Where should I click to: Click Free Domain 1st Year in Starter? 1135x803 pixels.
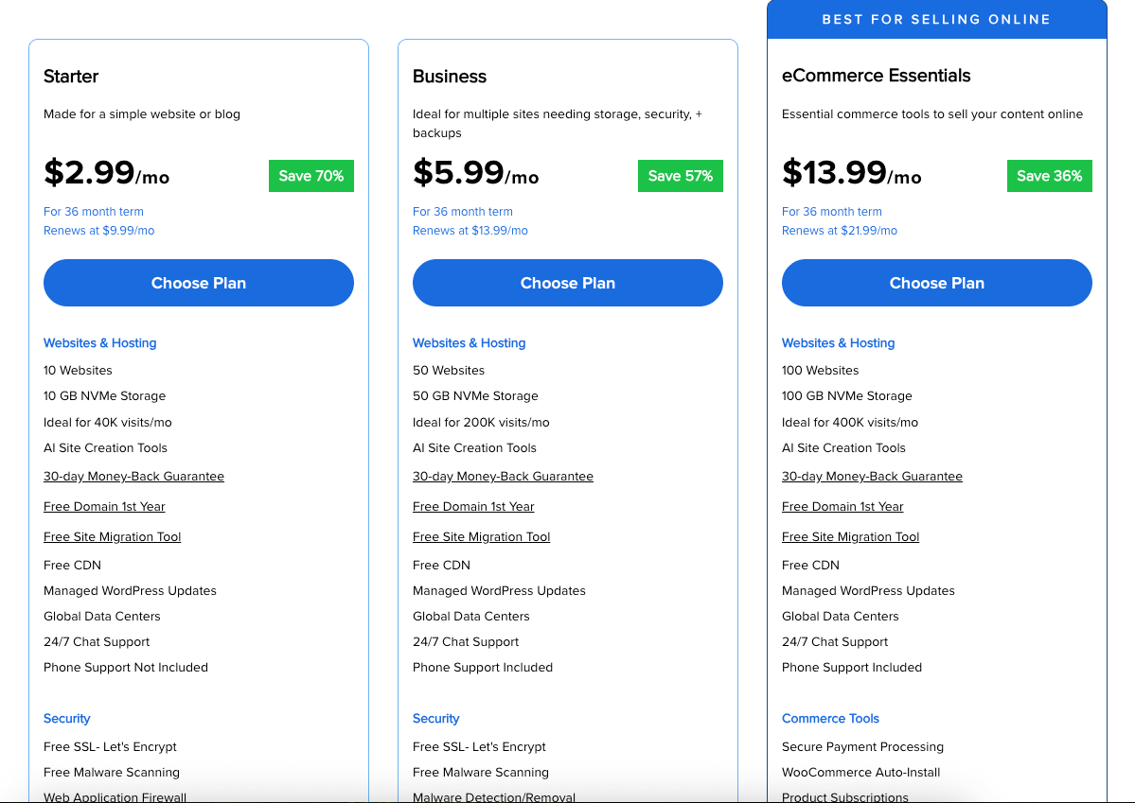[104, 507]
